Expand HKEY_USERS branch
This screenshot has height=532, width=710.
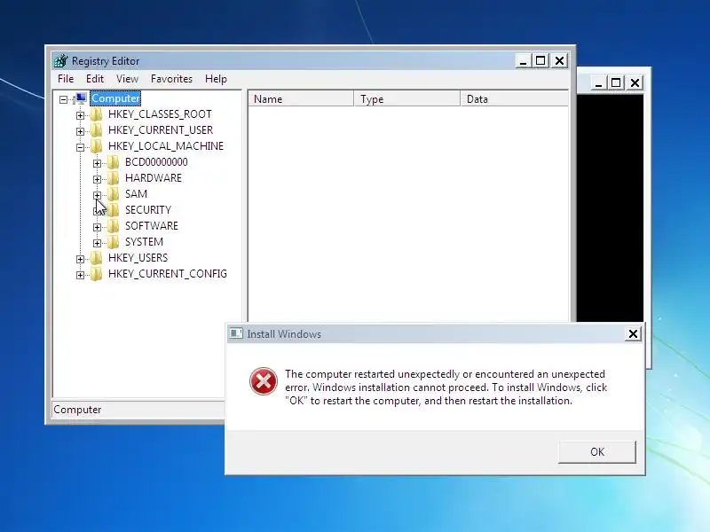(80, 259)
